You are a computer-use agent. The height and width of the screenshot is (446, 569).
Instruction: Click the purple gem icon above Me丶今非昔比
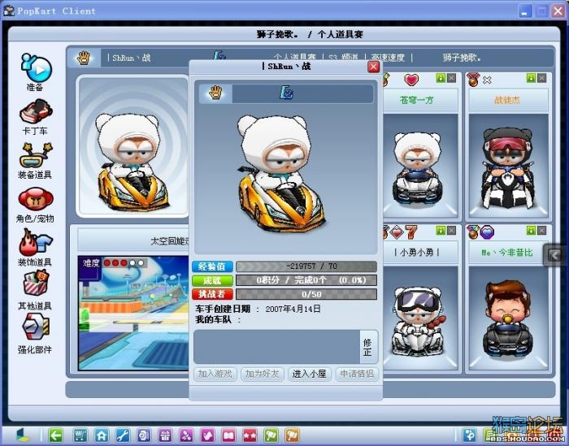tap(488, 232)
